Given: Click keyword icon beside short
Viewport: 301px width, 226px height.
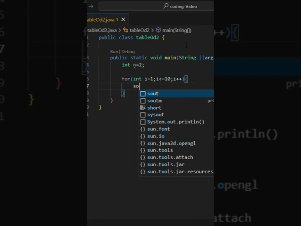Looking at the screenshot, I should [143, 108].
